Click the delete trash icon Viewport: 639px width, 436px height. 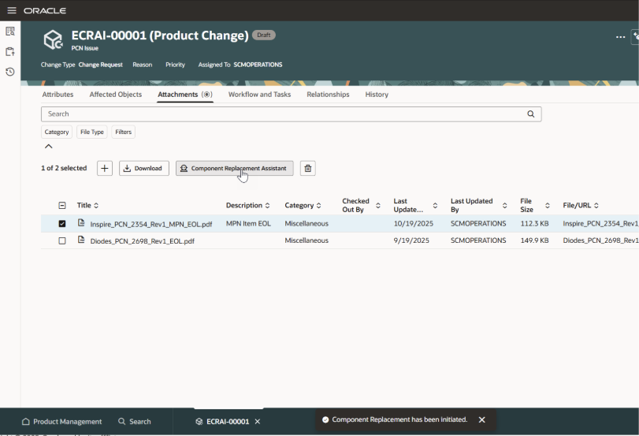pyautogui.click(x=308, y=168)
